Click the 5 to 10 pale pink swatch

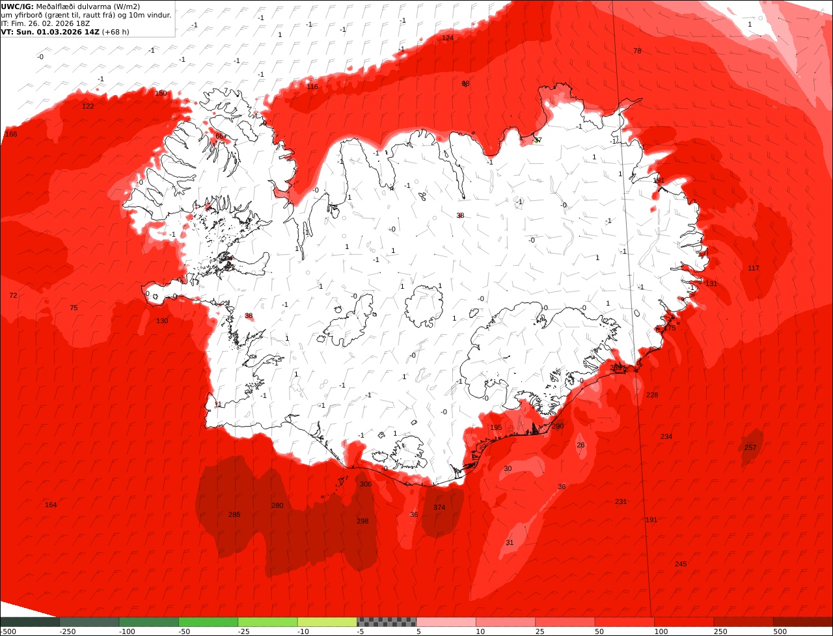(446, 622)
